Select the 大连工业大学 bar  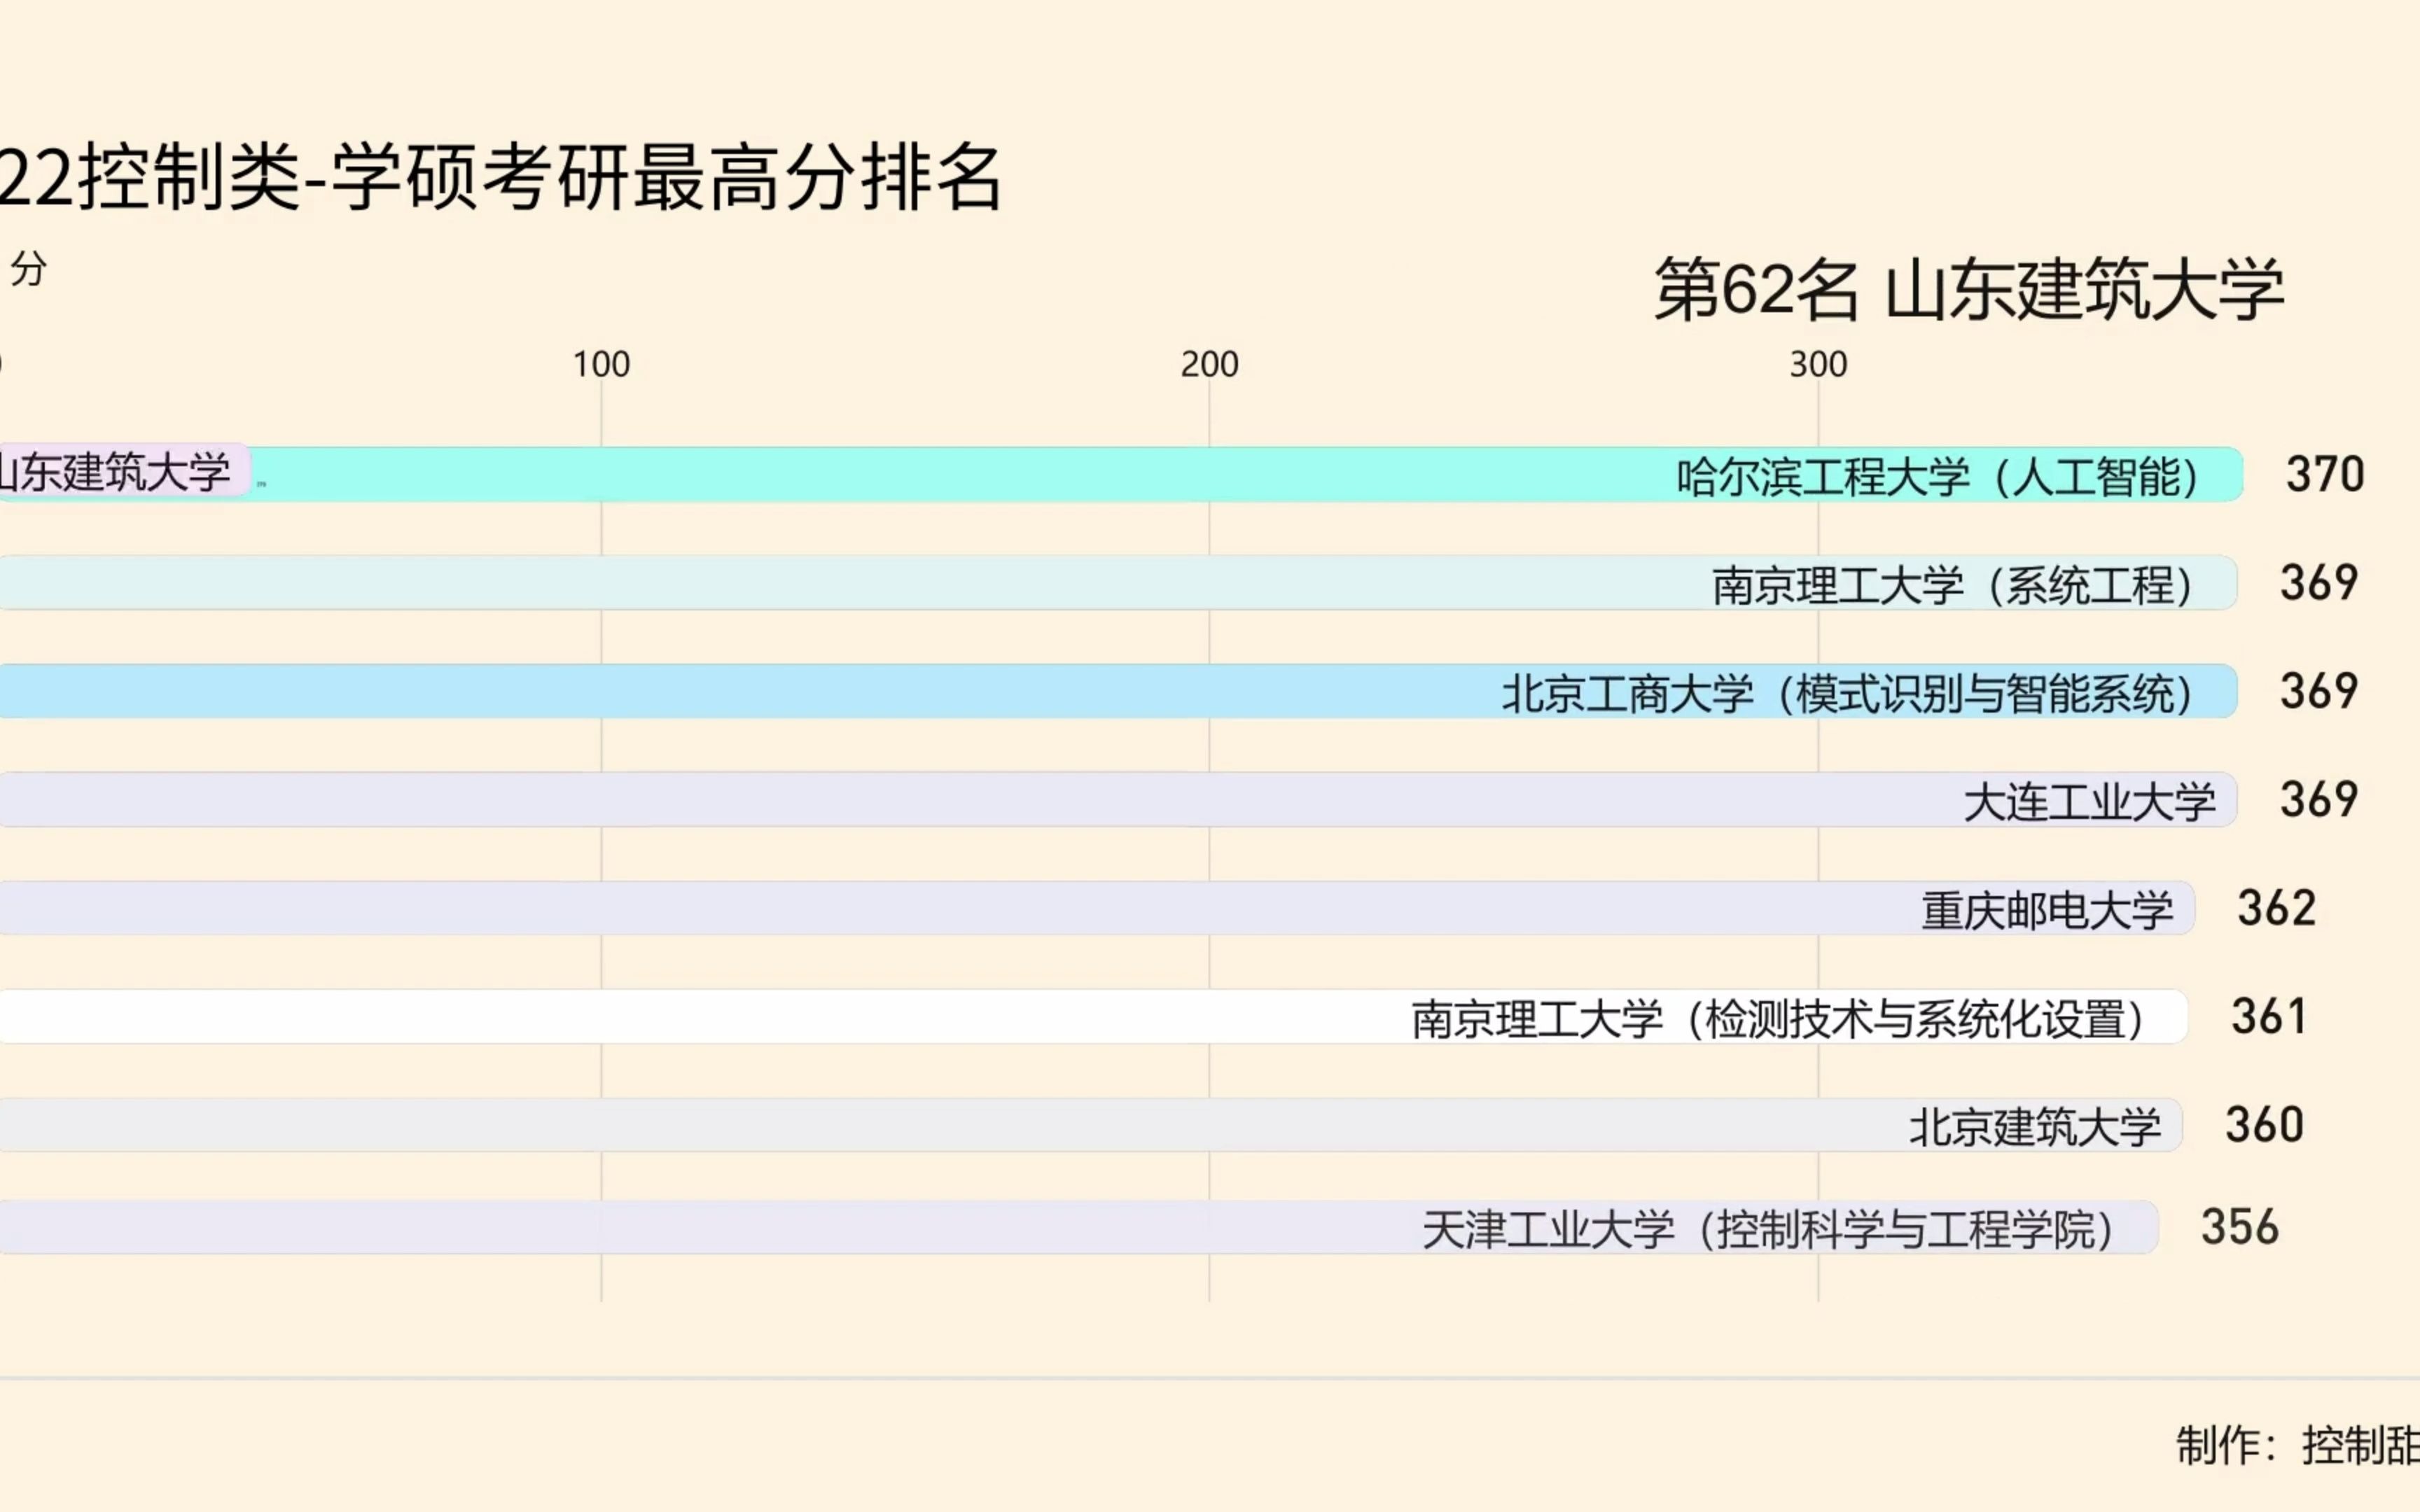tap(1118, 800)
